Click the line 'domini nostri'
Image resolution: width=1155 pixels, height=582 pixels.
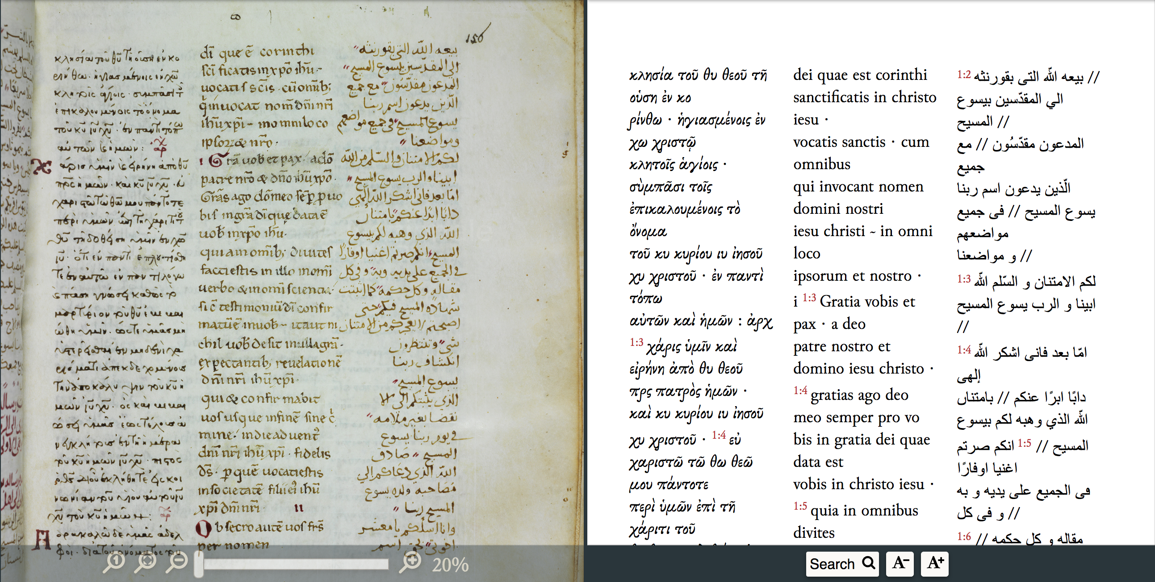point(838,208)
